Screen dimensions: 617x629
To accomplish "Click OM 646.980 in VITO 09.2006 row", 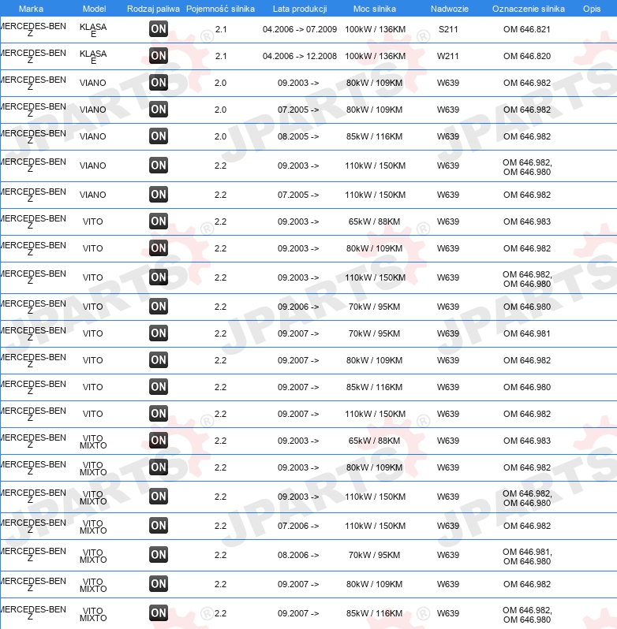I will pos(527,307).
